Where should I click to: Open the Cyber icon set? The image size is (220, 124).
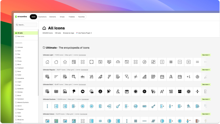coord(18,75)
